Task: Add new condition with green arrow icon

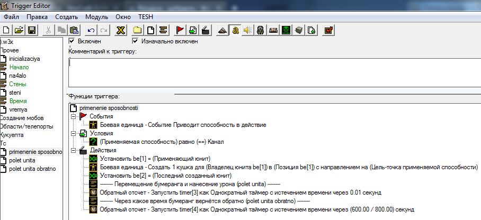Action: click(193, 30)
